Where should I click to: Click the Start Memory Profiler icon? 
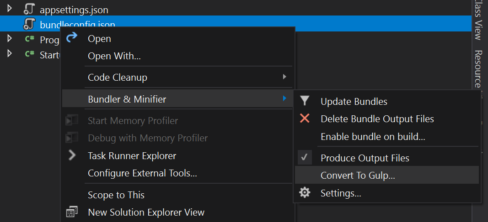click(72, 120)
